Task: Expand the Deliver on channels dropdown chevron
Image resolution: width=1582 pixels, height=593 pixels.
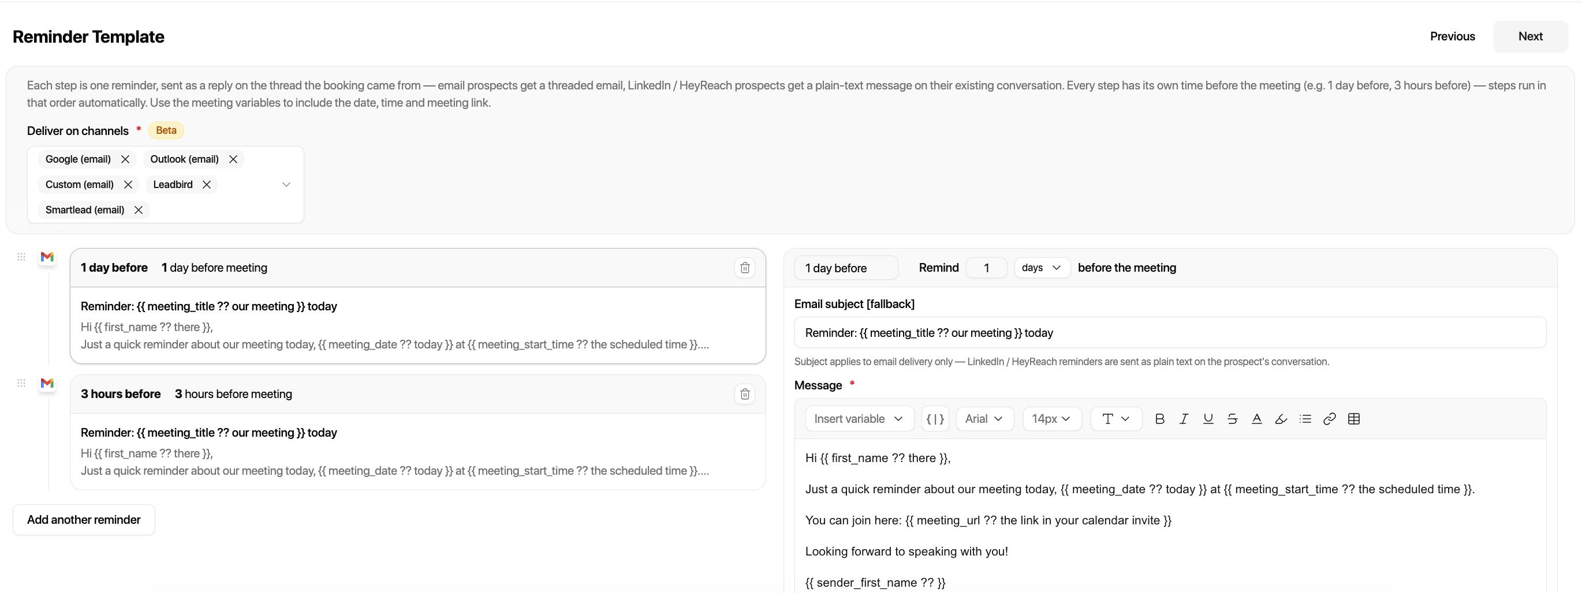Action: [x=286, y=184]
